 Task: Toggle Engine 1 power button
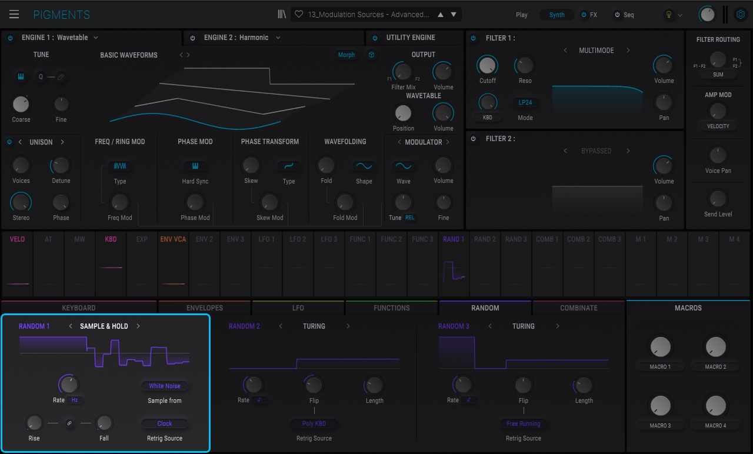[x=10, y=38]
